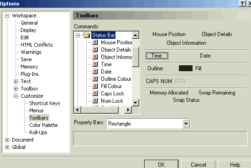Click the icon beside Fill Colour command
Viewport: 251px width, 168px height.
click(95, 86)
